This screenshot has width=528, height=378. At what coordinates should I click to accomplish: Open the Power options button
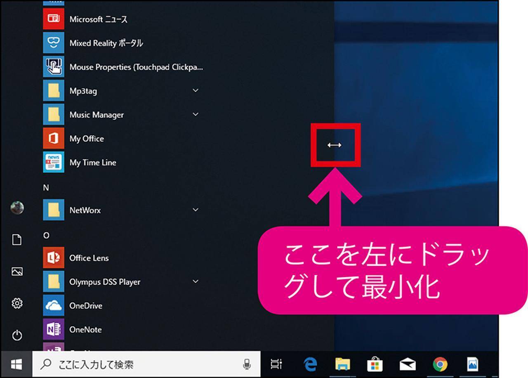point(17,335)
